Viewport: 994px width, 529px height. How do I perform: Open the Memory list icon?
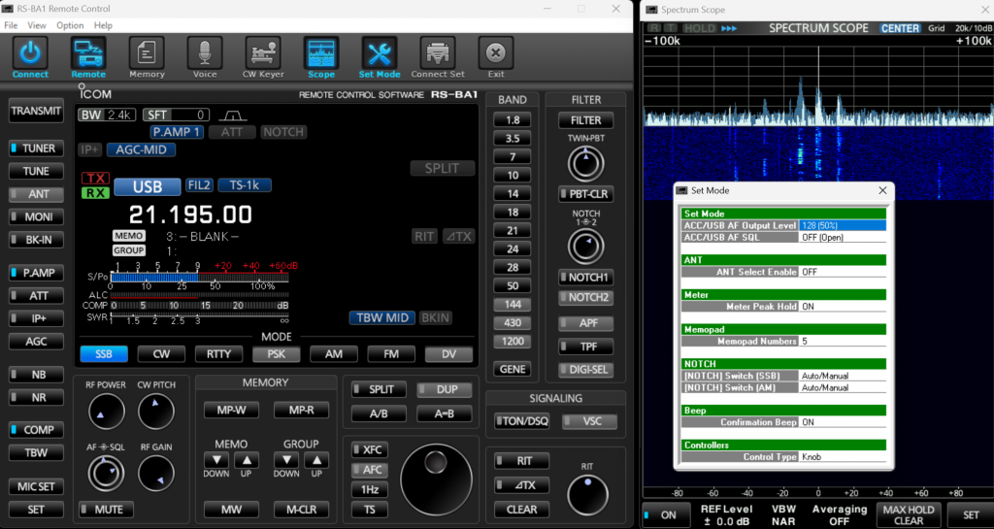coord(147,54)
